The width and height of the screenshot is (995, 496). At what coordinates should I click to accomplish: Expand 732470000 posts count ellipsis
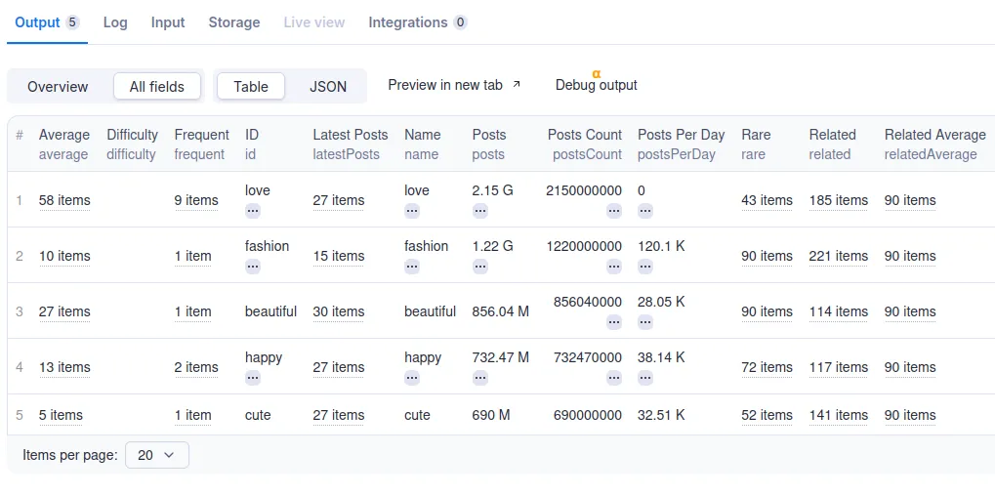(x=613, y=378)
